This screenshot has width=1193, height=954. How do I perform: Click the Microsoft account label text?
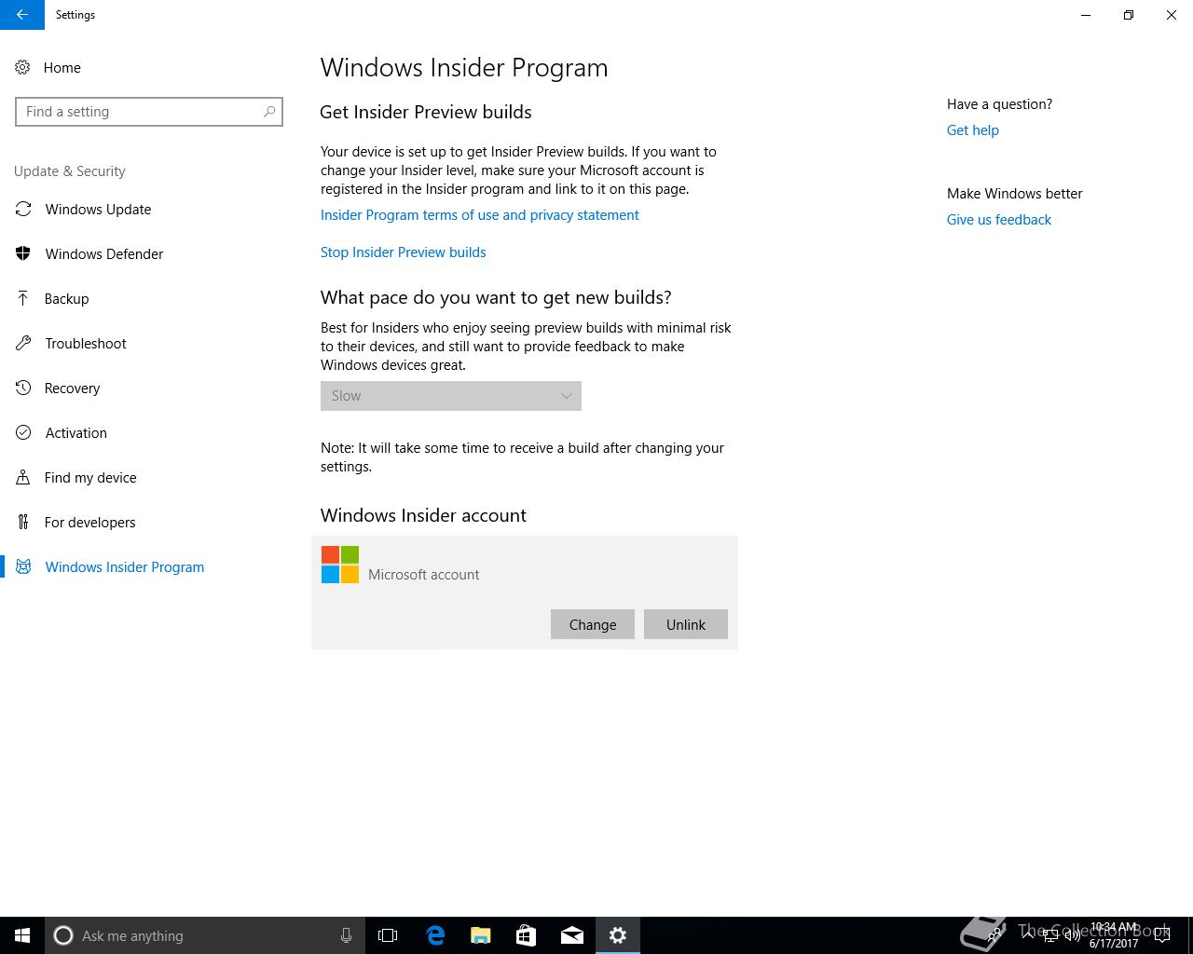(424, 575)
